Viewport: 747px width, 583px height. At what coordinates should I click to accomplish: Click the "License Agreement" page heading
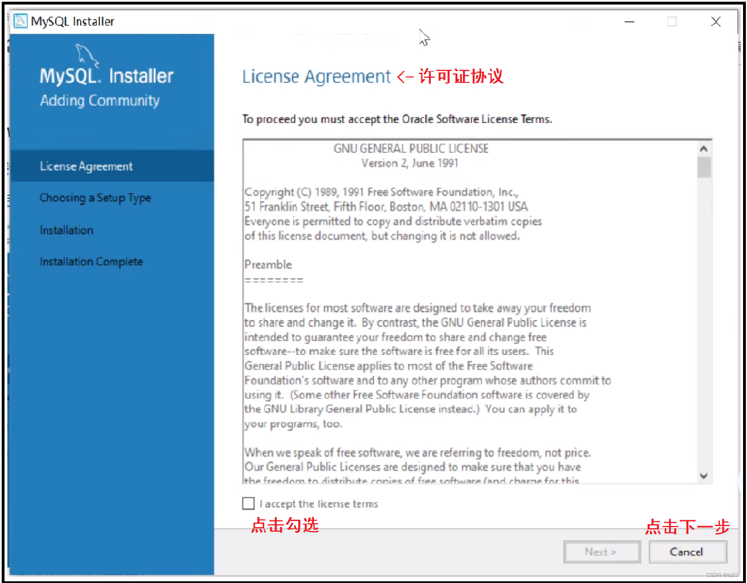(x=316, y=76)
